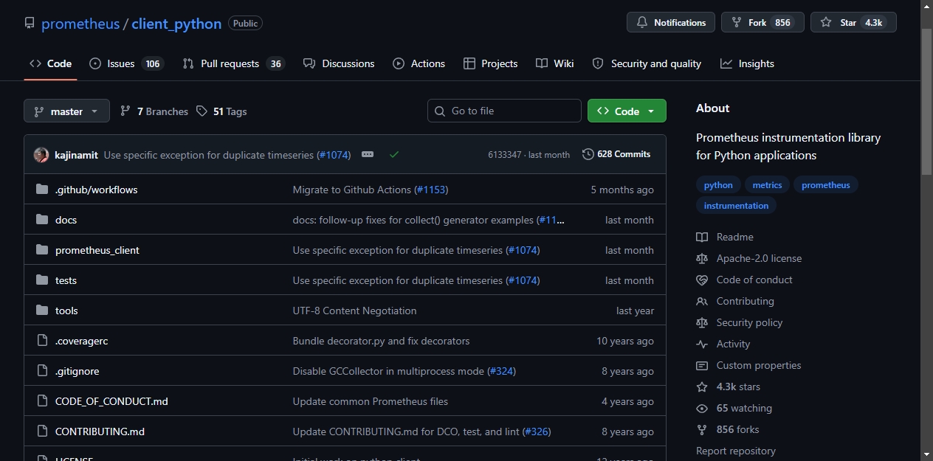933x461 pixels.
Task: Open the .github/workflows folder
Action: pyautogui.click(x=97, y=190)
